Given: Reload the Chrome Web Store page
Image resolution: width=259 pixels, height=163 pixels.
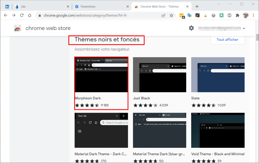Looking at the screenshot, I should point(22,15).
